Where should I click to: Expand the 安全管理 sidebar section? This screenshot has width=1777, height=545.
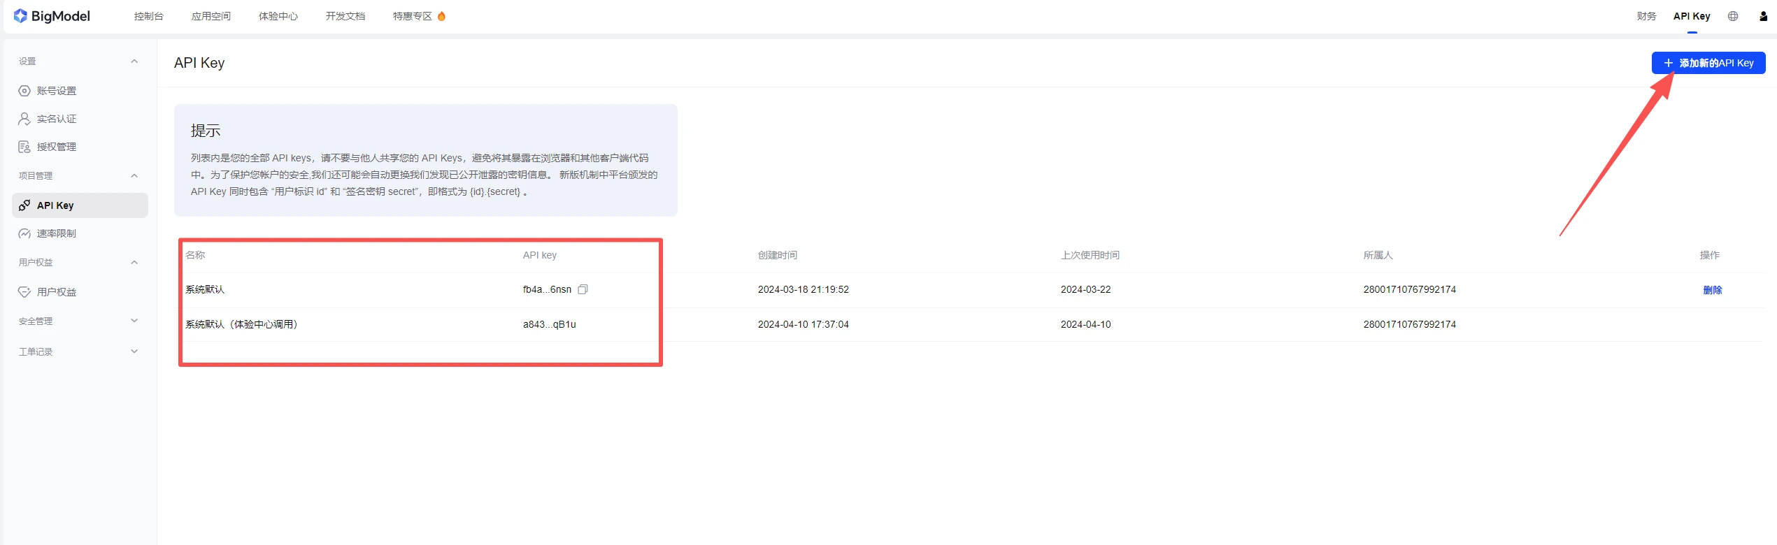click(x=134, y=321)
